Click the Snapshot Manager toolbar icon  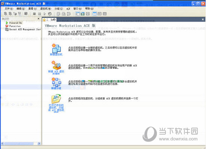69,14
